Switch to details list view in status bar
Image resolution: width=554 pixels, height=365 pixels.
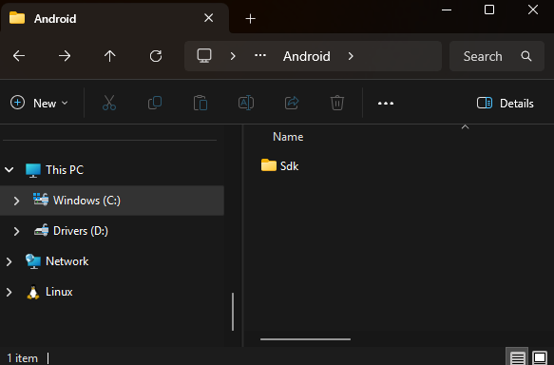pyautogui.click(x=517, y=357)
